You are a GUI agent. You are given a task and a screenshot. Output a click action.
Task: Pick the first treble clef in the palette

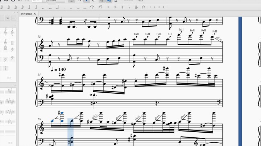(x=5, y=32)
